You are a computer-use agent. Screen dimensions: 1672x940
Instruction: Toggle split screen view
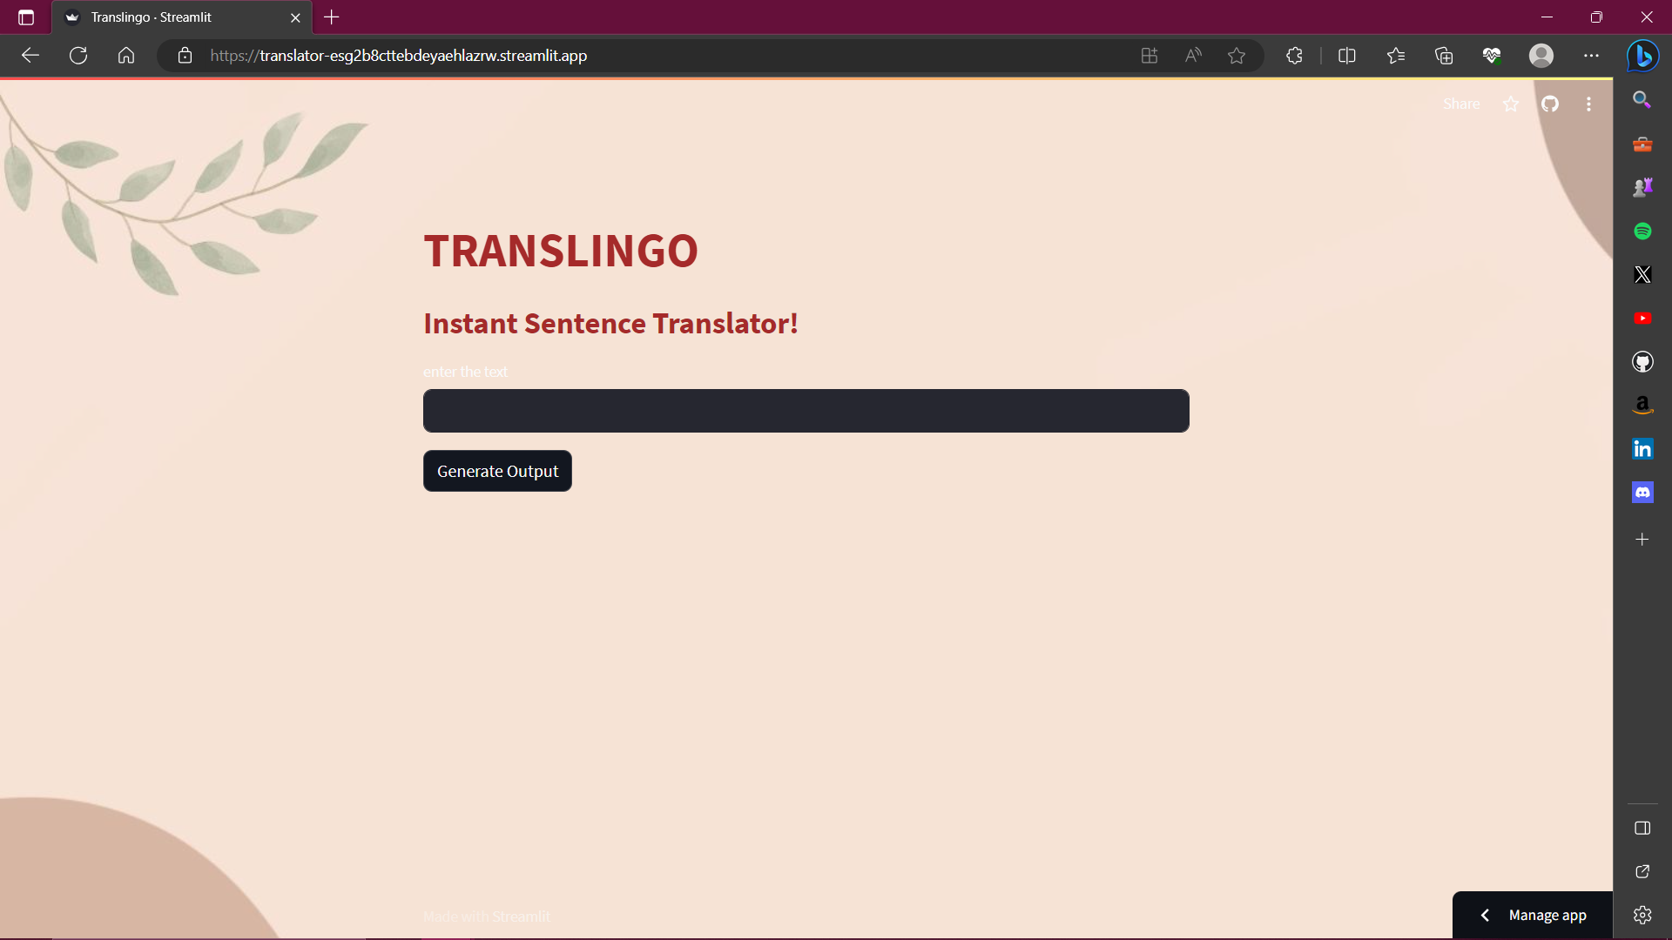(x=1346, y=55)
